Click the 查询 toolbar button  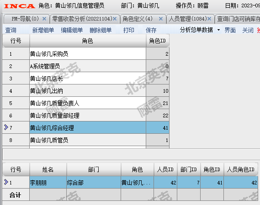point(11,30)
